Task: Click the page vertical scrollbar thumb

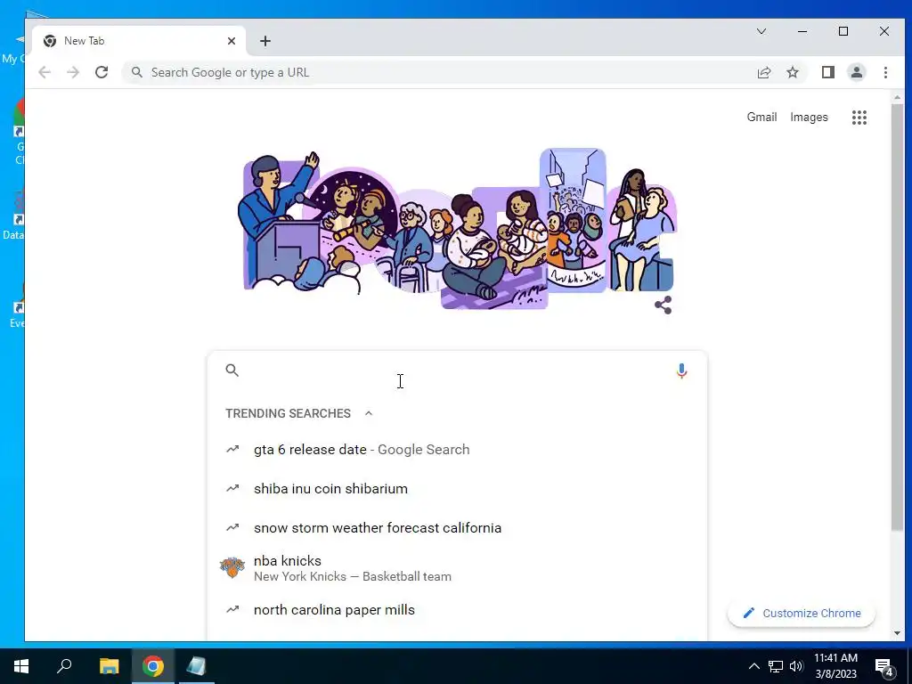Action: (x=896, y=318)
